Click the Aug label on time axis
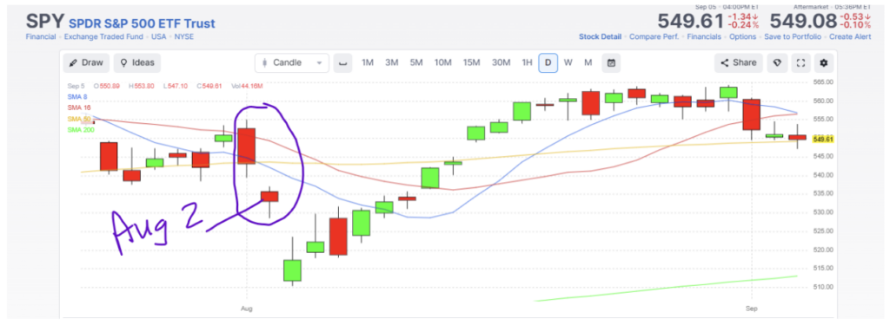Viewport: 890px width, 325px height. [x=246, y=309]
